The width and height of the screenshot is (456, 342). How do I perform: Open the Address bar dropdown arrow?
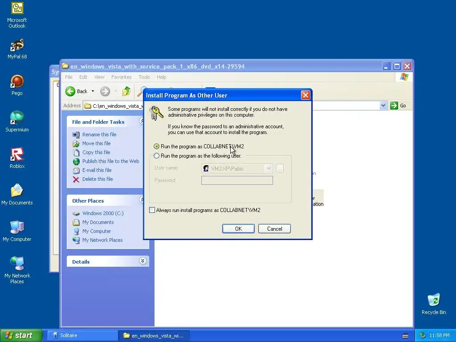coord(383,106)
